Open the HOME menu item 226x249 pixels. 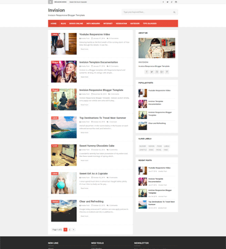(54, 23)
